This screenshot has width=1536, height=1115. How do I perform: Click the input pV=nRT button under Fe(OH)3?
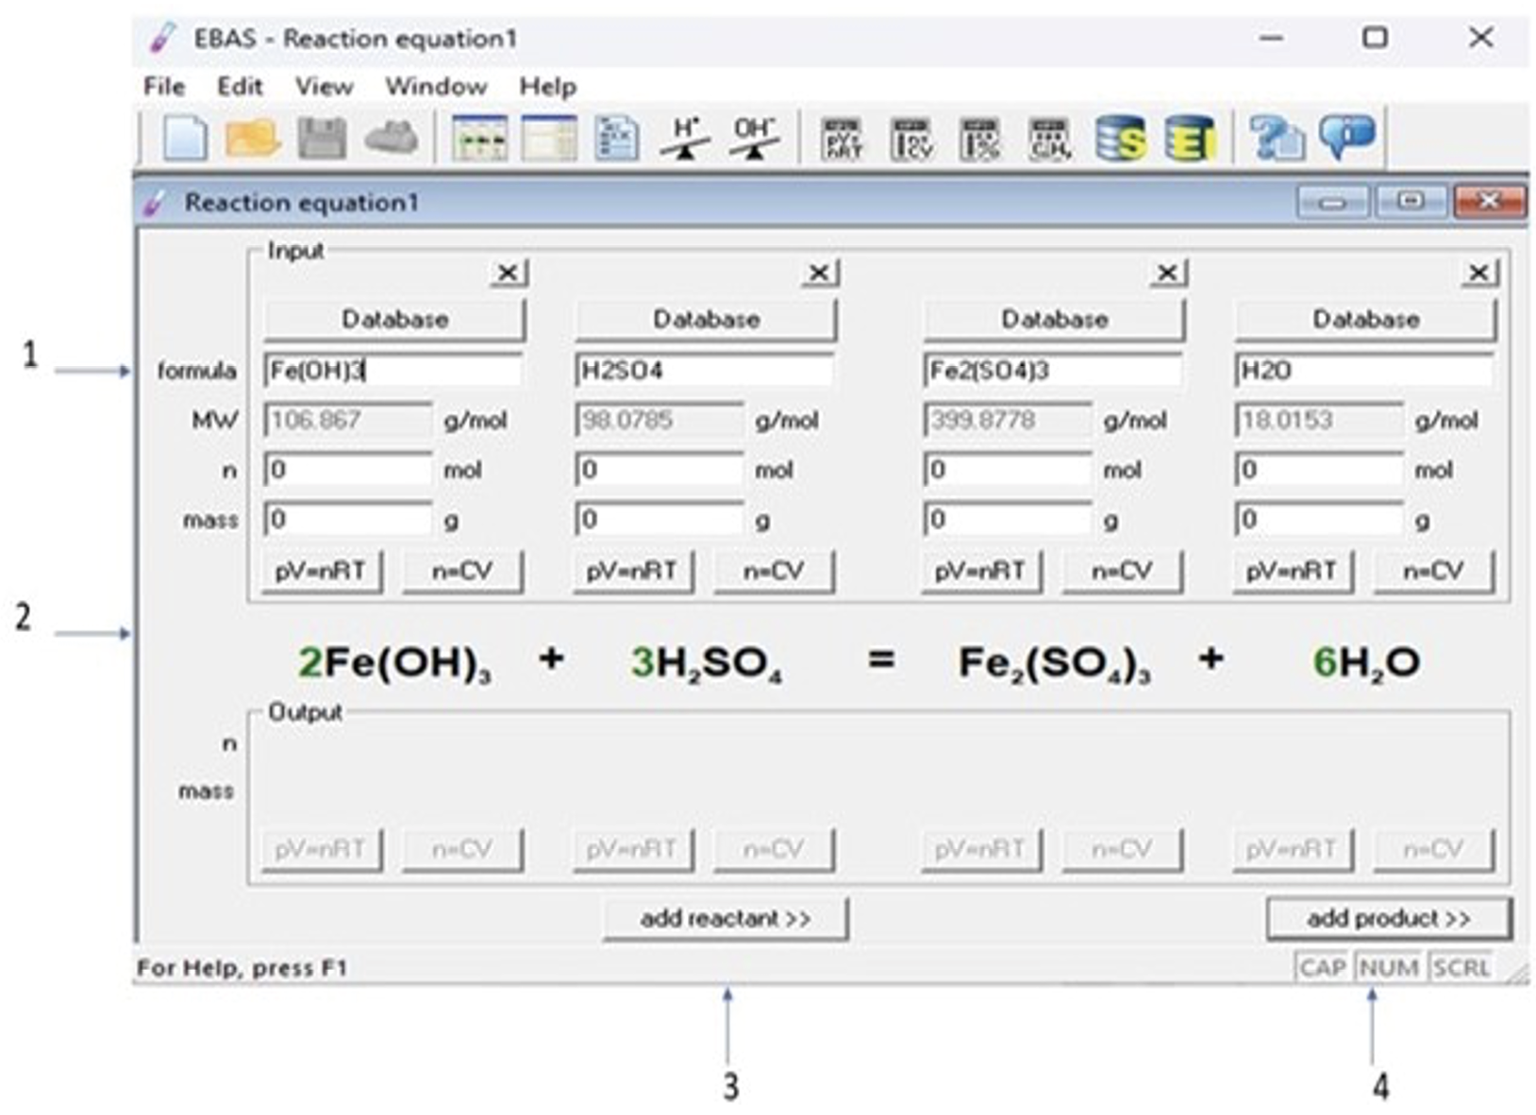pyautogui.click(x=321, y=571)
